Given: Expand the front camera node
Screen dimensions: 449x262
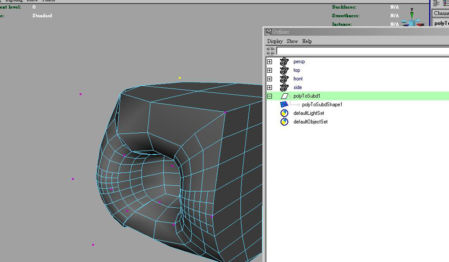Looking at the screenshot, I should coord(269,79).
